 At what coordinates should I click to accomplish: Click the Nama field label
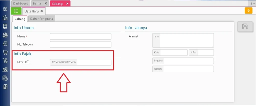[x=21, y=36]
